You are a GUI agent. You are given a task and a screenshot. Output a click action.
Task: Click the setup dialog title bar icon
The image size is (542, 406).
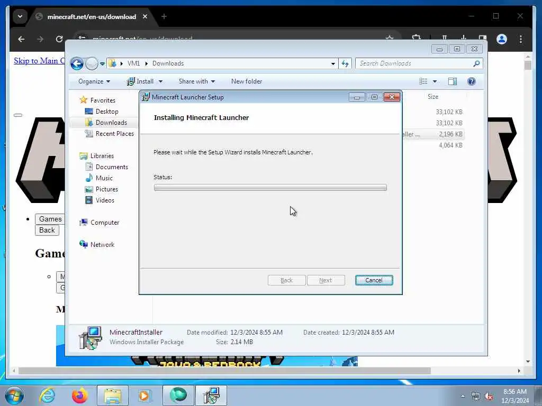[146, 97]
